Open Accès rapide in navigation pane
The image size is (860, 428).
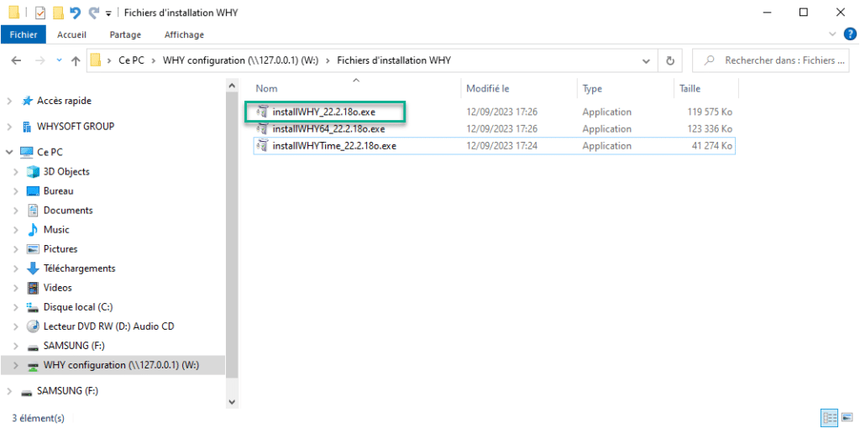[64, 101]
